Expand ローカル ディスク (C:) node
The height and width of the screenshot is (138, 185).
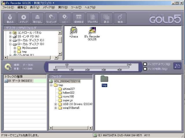click(10, 40)
